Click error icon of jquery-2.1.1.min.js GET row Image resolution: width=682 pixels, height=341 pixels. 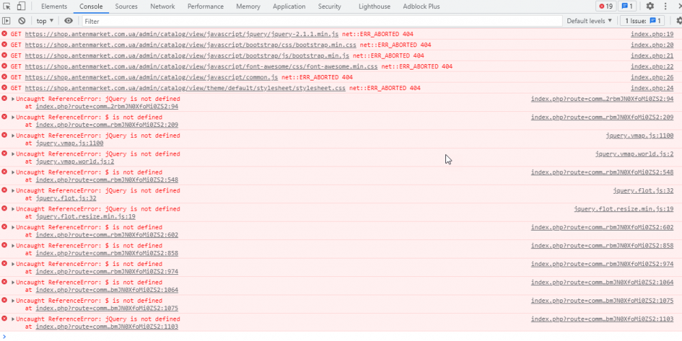pos(4,33)
